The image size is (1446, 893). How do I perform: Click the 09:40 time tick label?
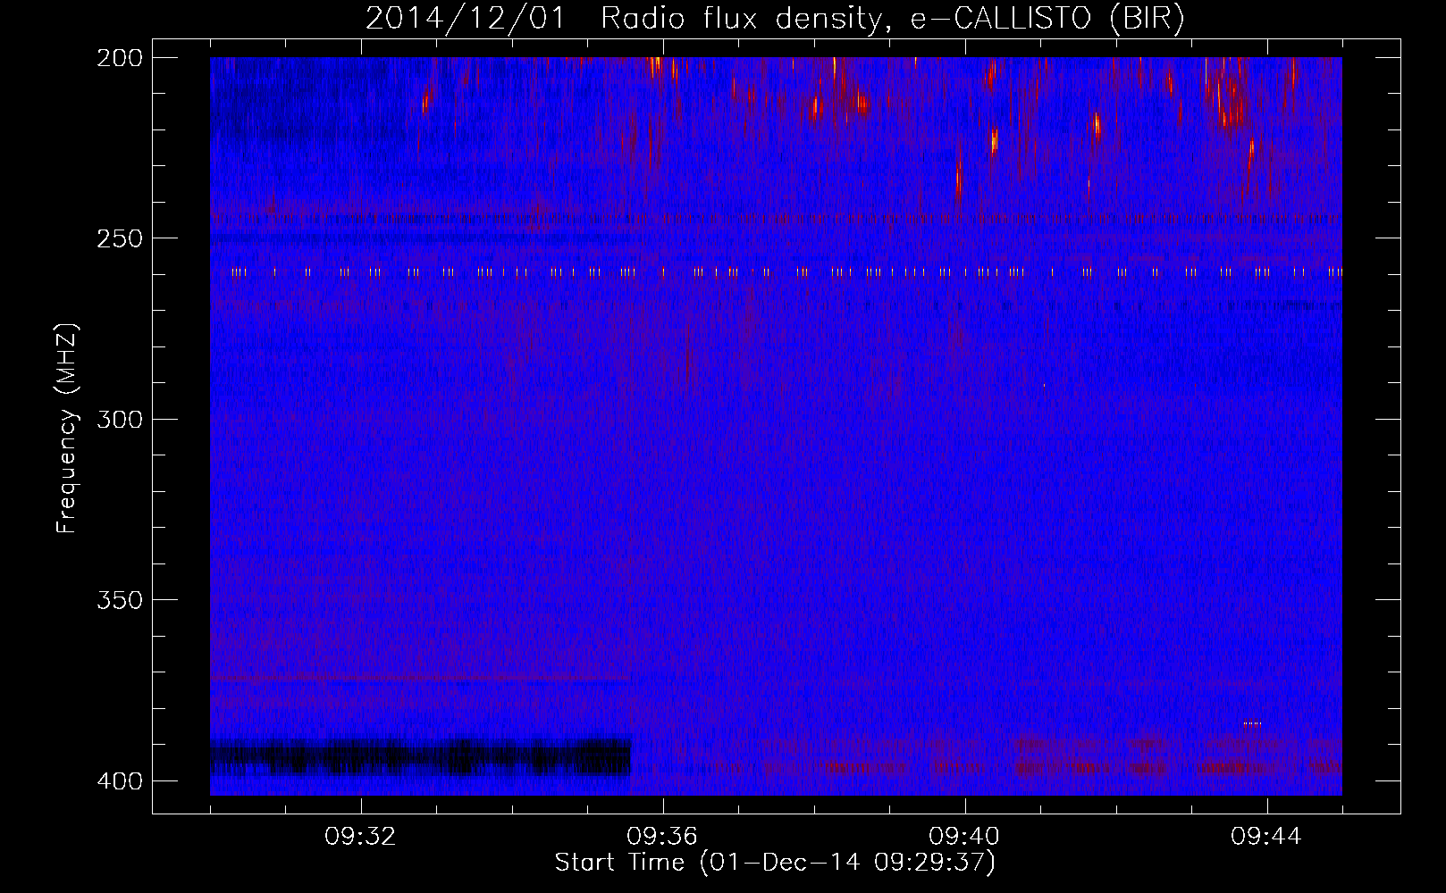click(965, 837)
